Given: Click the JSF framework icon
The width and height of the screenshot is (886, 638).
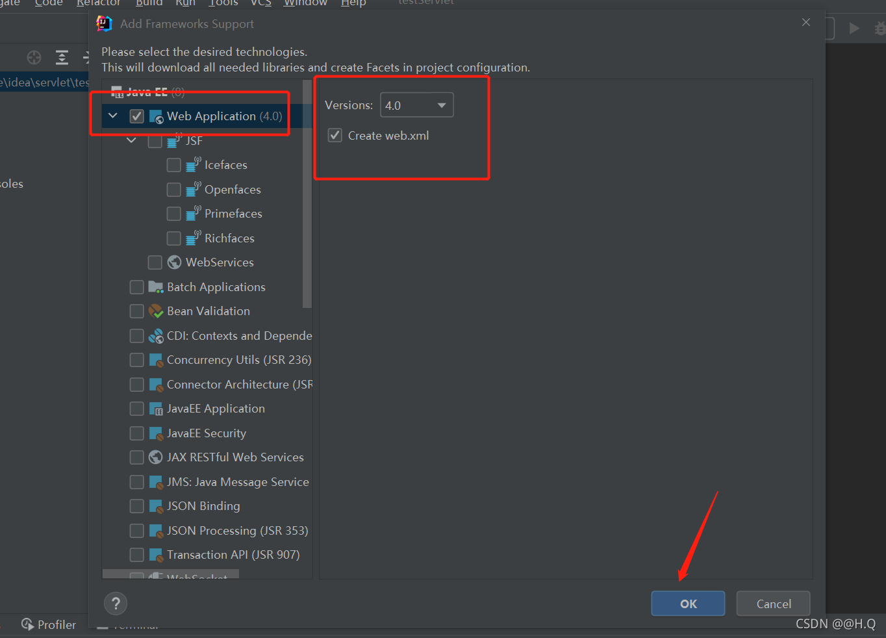Looking at the screenshot, I should coord(175,140).
